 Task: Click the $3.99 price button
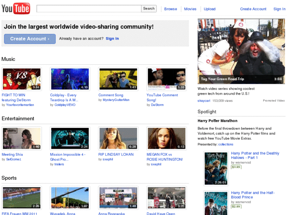click(x=236, y=167)
